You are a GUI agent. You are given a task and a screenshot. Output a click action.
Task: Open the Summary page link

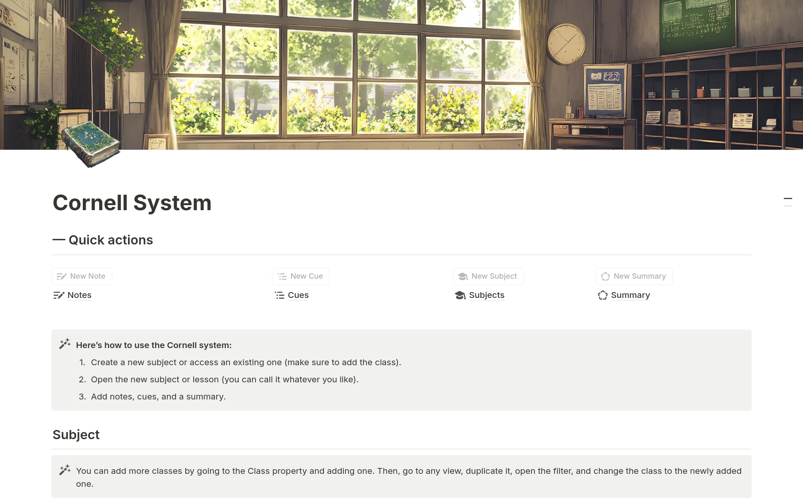pyautogui.click(x=630, y=295)
